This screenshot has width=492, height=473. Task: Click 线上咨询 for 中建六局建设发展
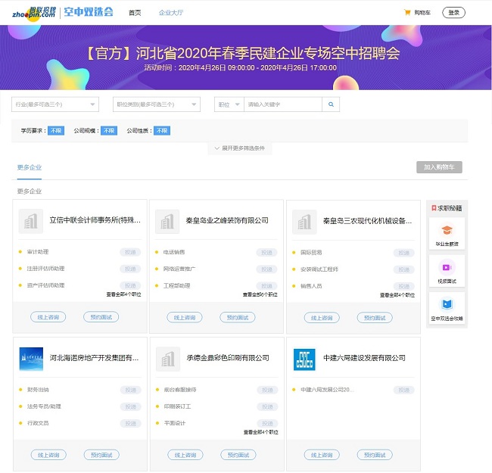(322, 455)
